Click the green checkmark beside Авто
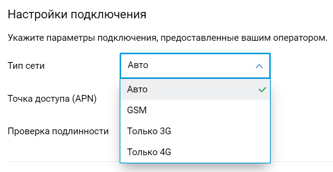Image resolution: width=333 pixels, height=172 pixels. [262, 90]
